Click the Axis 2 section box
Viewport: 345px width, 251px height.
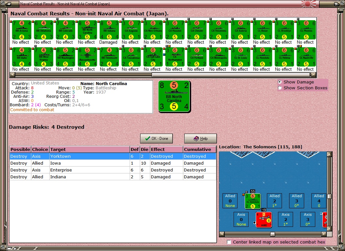point(286,219)
